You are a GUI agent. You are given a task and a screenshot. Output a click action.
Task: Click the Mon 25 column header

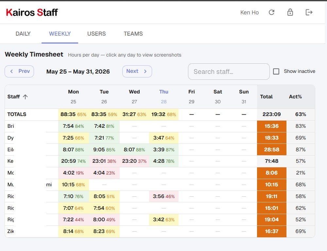(73, 97)
